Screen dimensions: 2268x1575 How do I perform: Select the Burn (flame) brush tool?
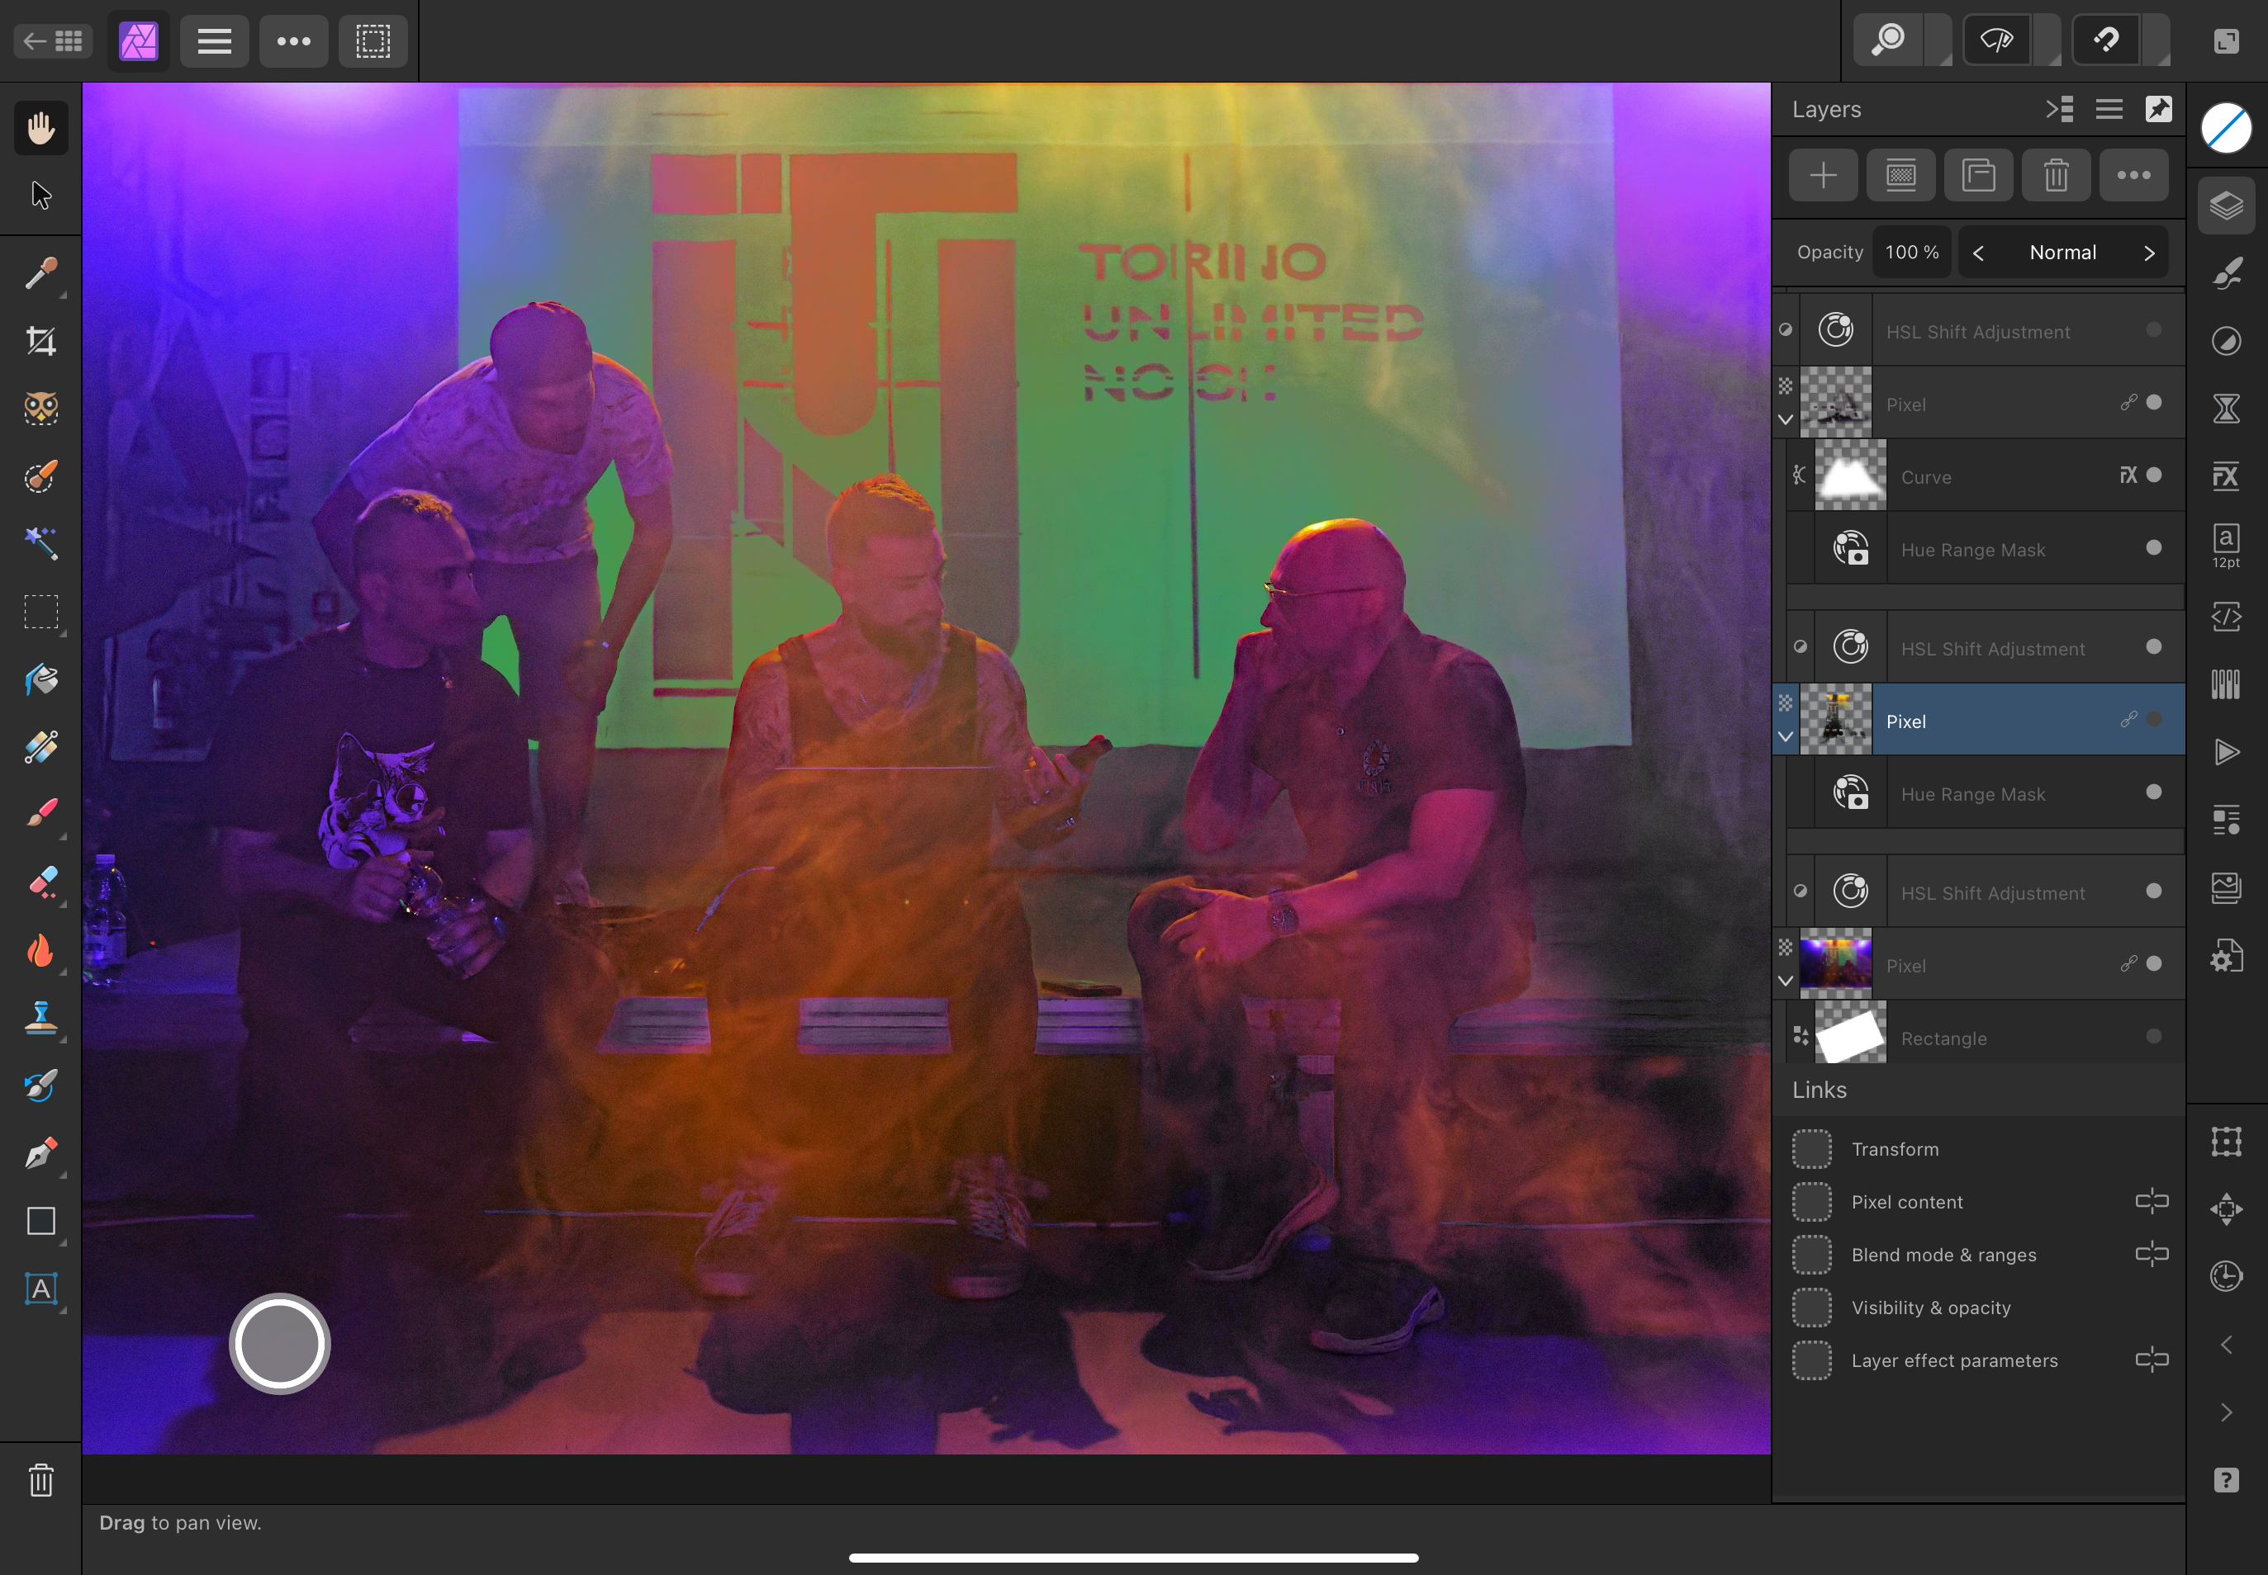click(40, 950)
